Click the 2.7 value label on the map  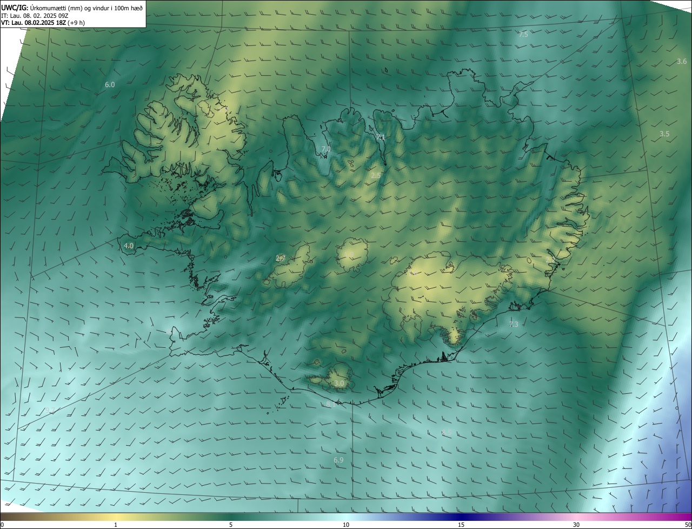(x=280, y=259)
